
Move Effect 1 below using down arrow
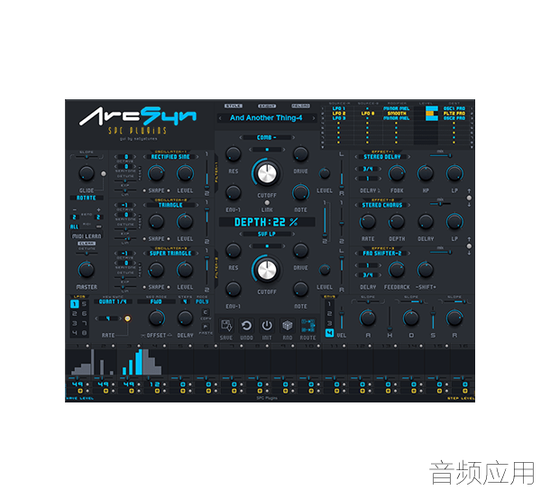469,205
